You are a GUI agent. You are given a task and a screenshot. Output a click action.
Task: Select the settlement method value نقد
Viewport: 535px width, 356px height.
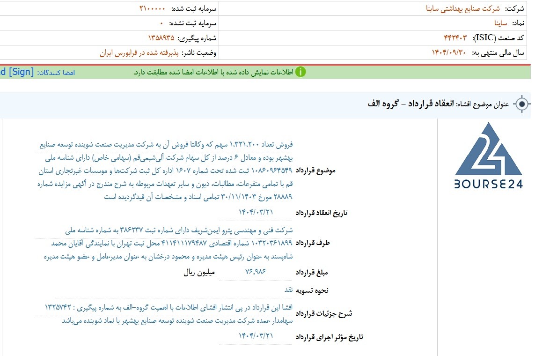coord(289,289)
